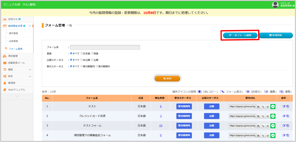Copy the URL for the テスト form
The width and height of the screenshot is (296, 142).
258,107
